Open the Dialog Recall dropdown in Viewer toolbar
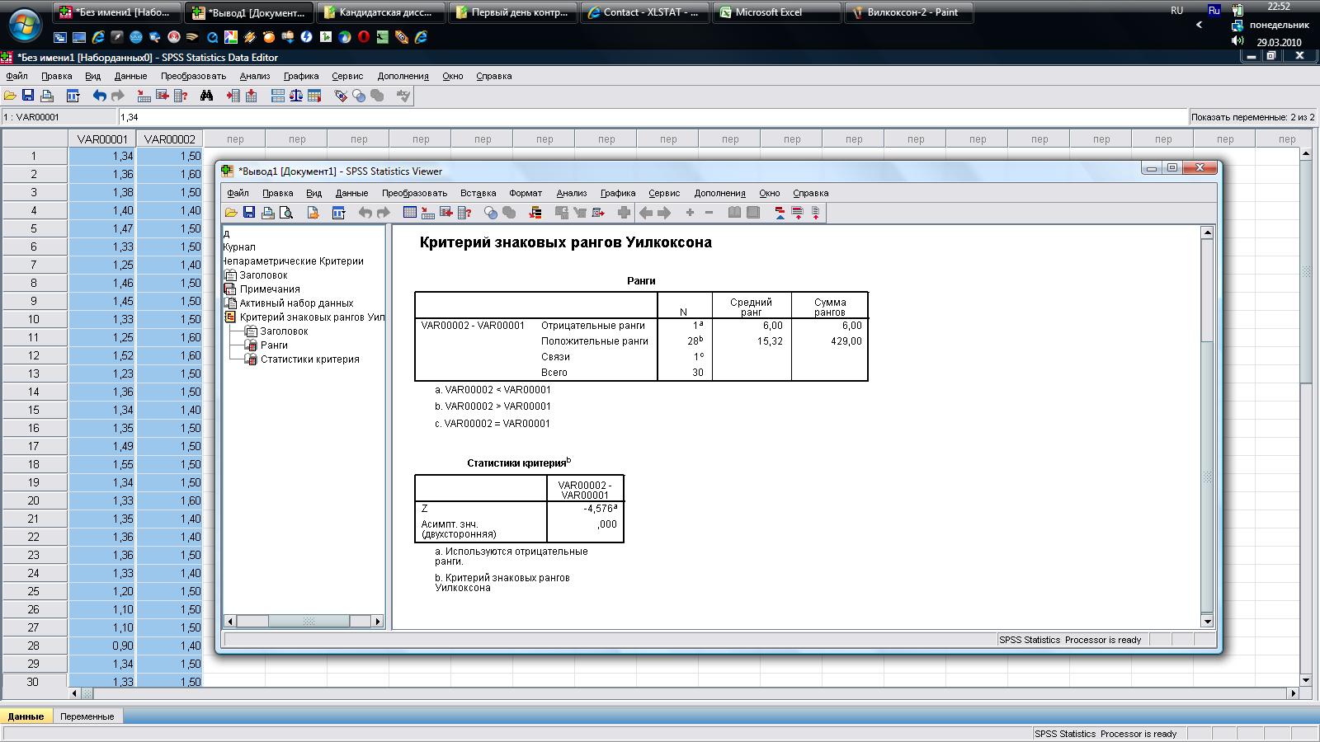 (x=338, y=213)
